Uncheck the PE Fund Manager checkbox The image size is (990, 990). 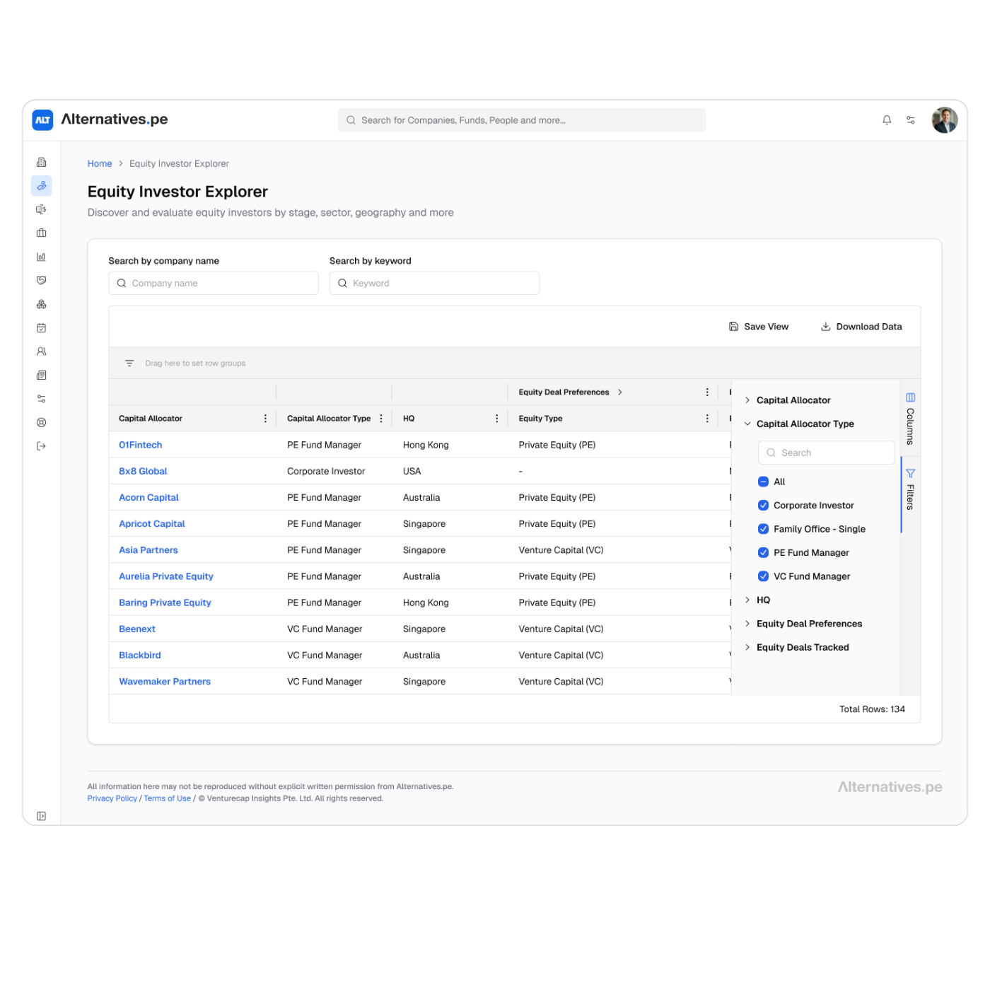764,553
